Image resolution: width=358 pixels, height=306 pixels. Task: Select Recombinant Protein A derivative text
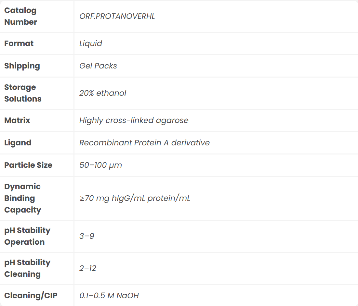145,143
